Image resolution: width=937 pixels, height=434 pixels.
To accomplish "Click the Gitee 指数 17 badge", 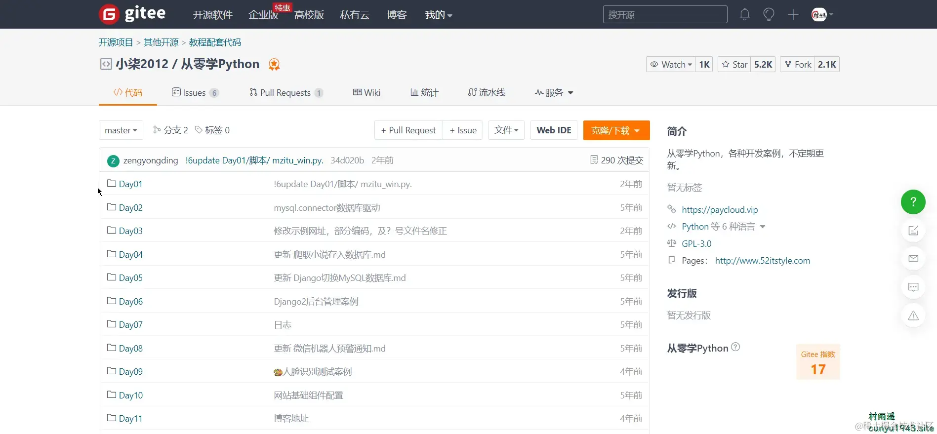I will pos(818,362).
